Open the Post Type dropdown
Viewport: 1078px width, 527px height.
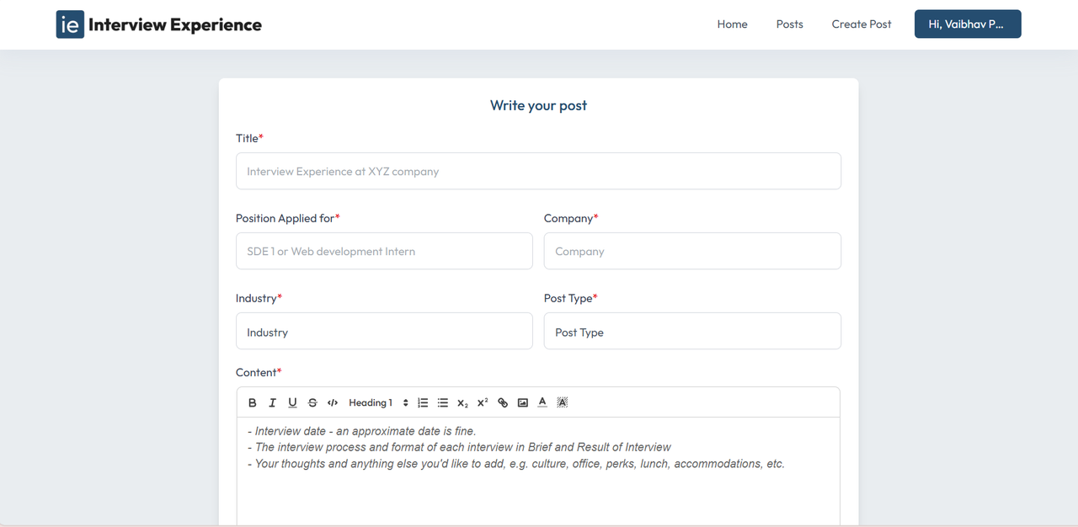click(x=692, y=331)
